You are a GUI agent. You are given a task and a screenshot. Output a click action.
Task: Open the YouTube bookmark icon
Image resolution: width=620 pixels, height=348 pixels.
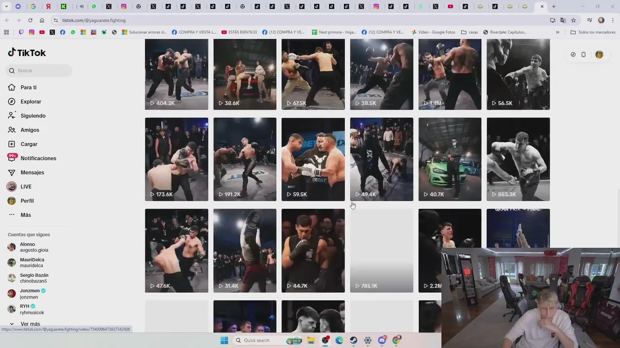(x=42, y=32)
